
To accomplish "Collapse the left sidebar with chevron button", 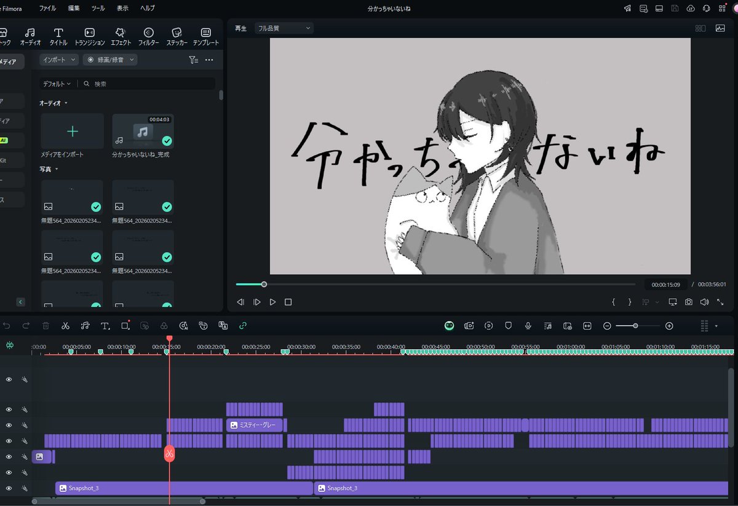I will click(x=20, y=302).
